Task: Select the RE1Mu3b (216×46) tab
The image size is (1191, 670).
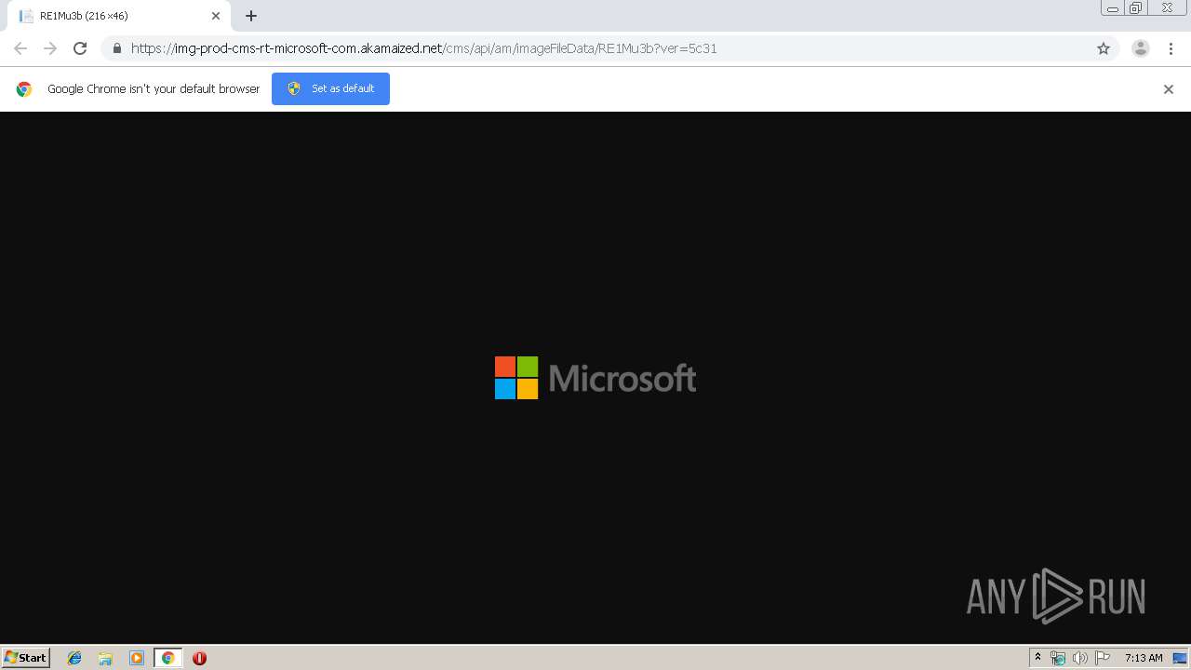Action: (119, 16)
